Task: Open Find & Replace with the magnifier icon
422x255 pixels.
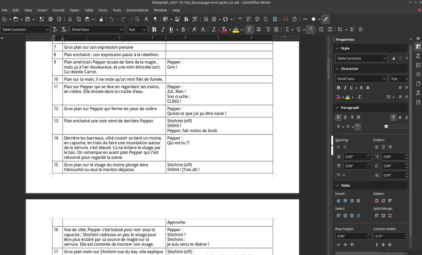Action: click(x=137, y=19)
